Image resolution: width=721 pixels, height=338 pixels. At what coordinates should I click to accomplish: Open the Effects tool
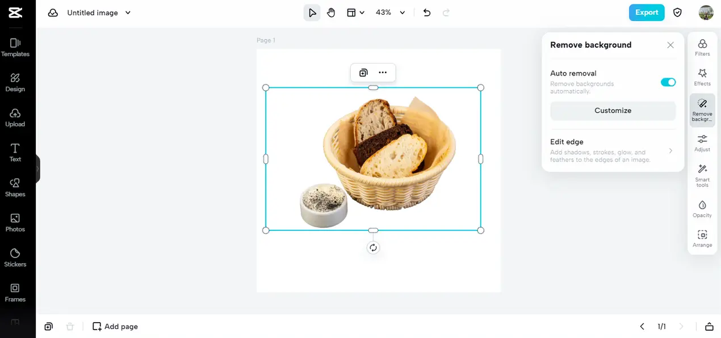[702, 77]
